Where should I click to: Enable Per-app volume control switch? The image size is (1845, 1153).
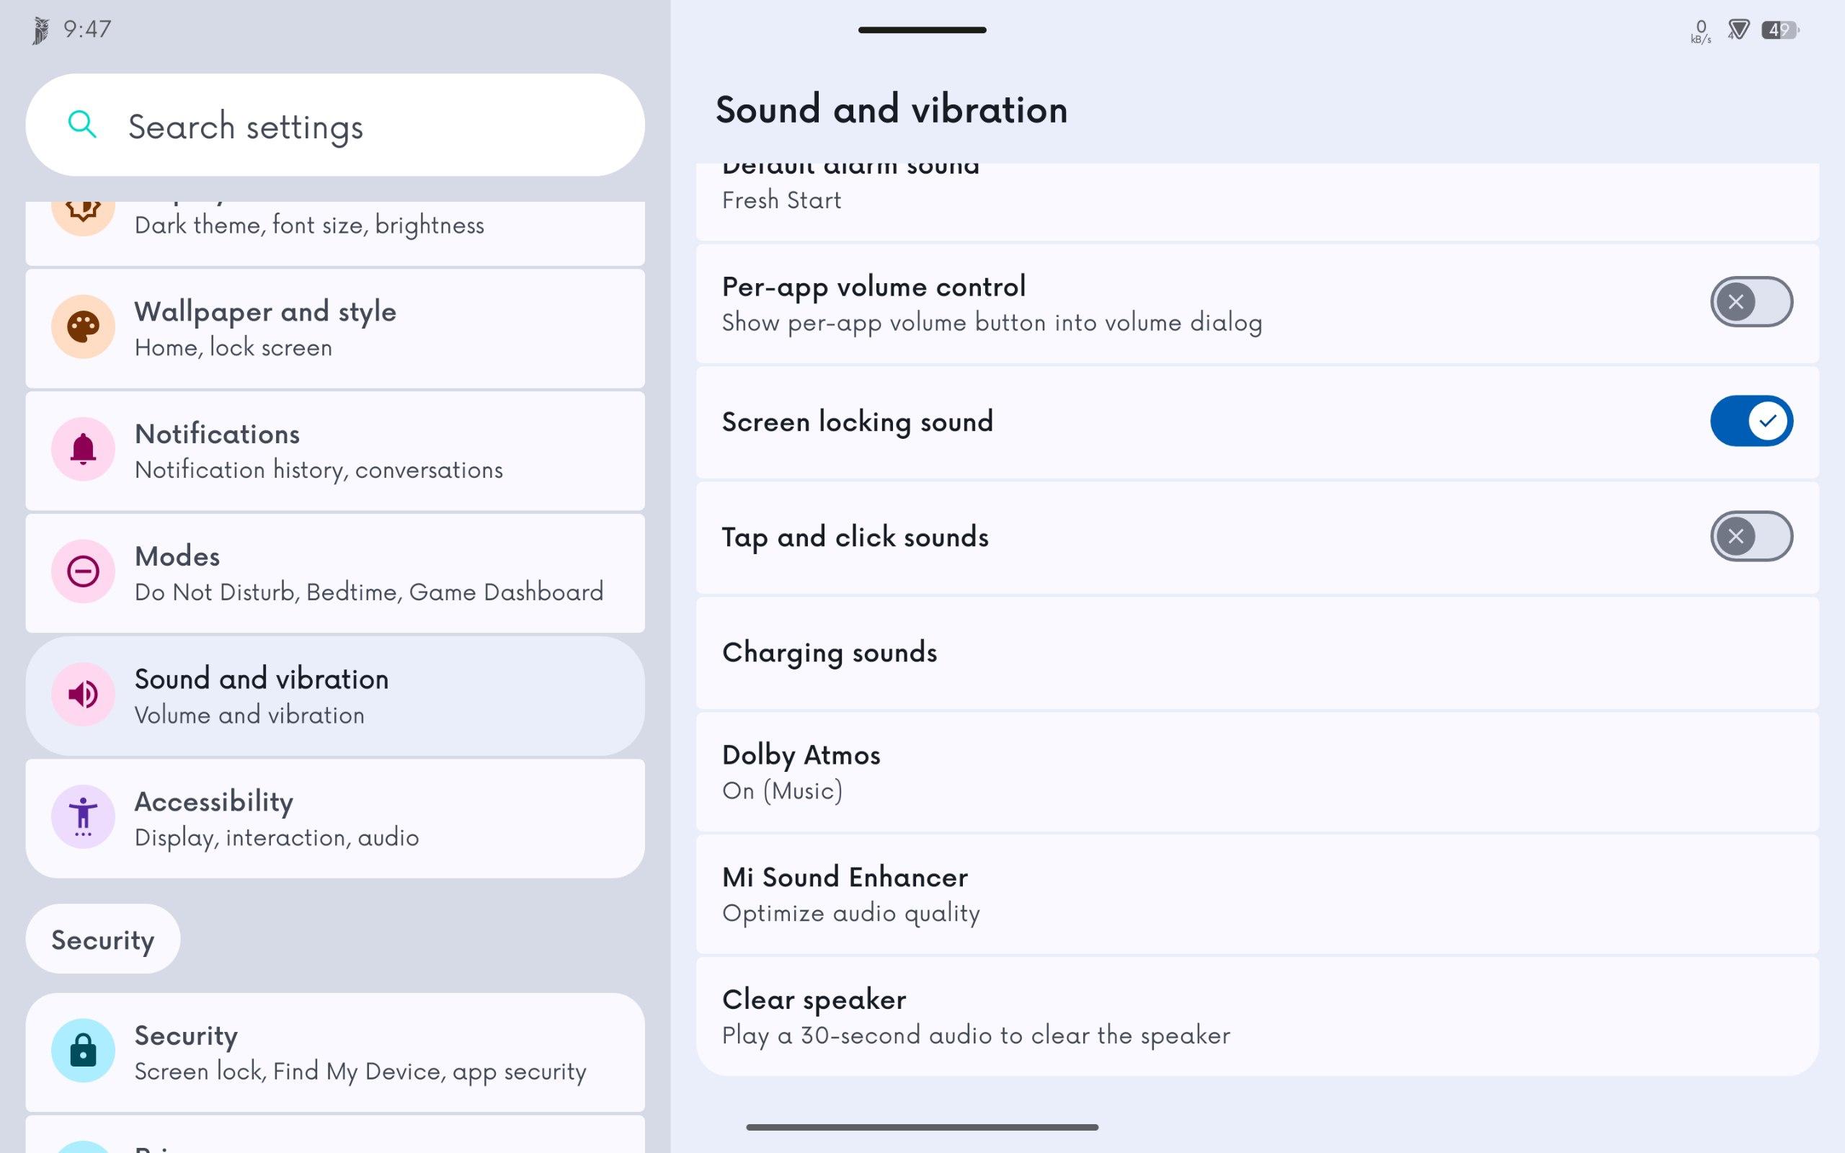[x=1751, y=302]
